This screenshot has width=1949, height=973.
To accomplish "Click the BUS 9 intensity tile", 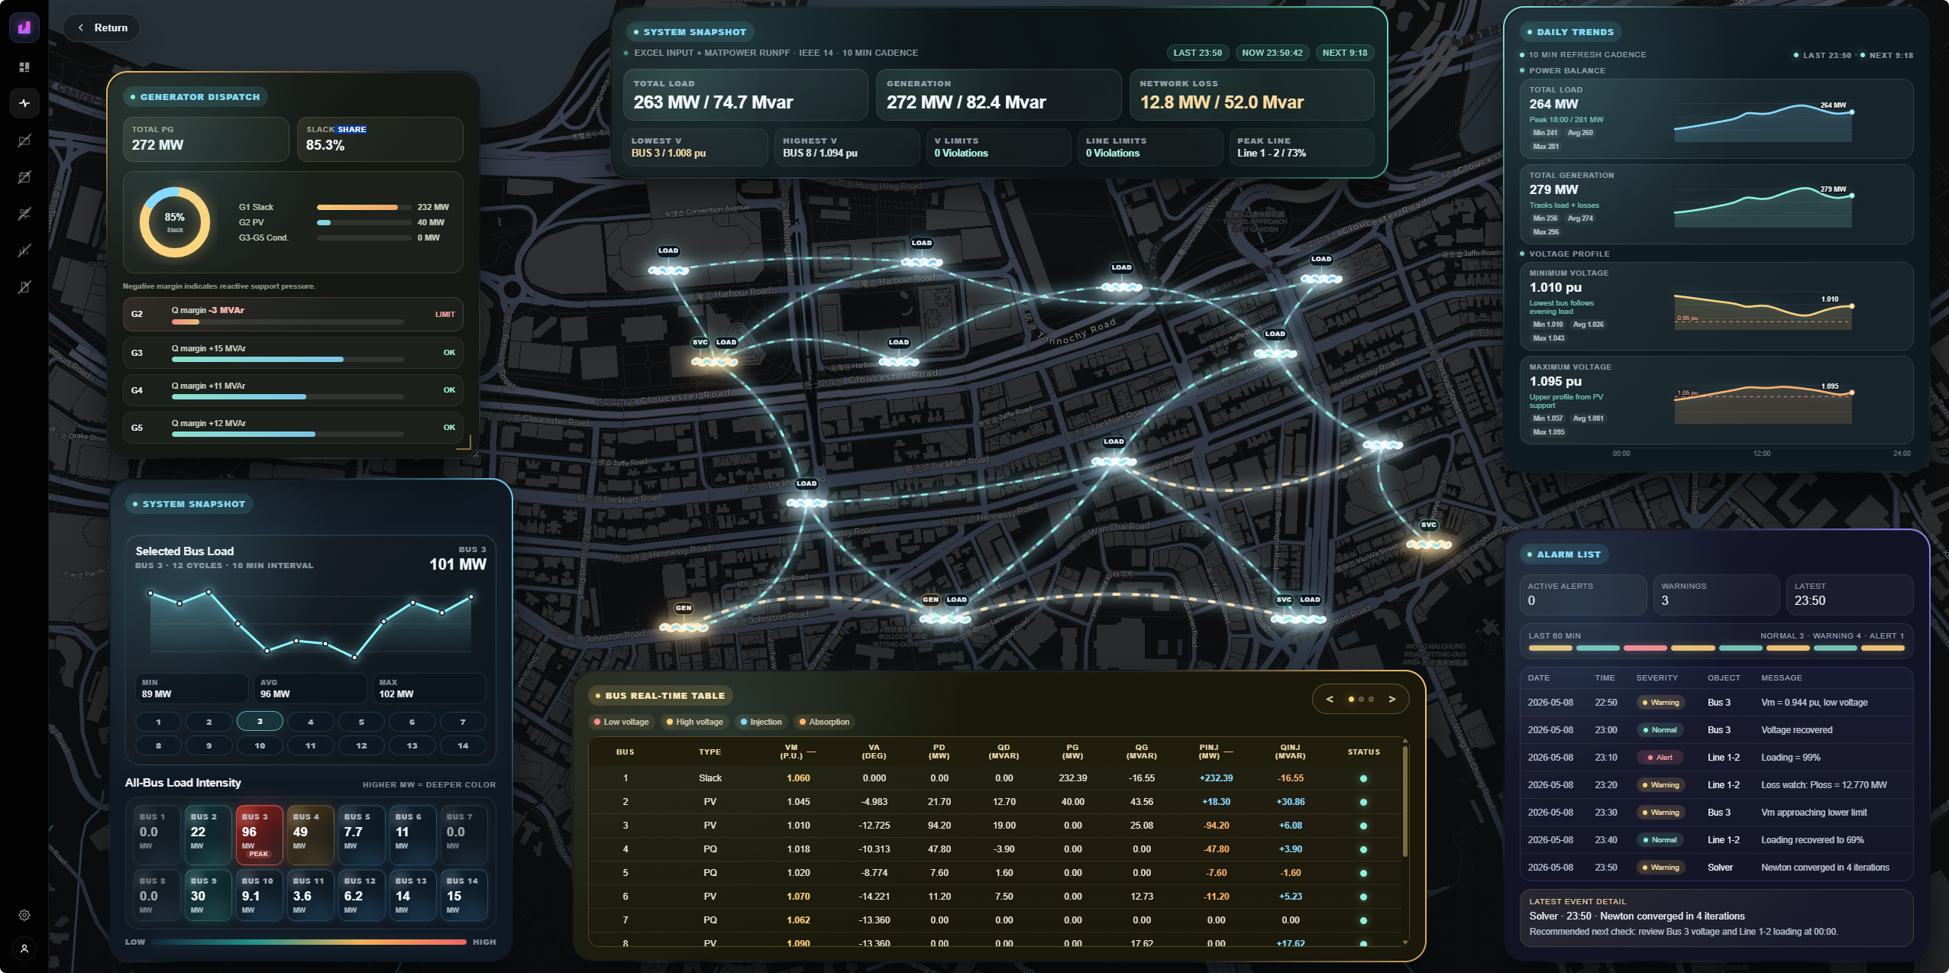I will tap(208, 894).
